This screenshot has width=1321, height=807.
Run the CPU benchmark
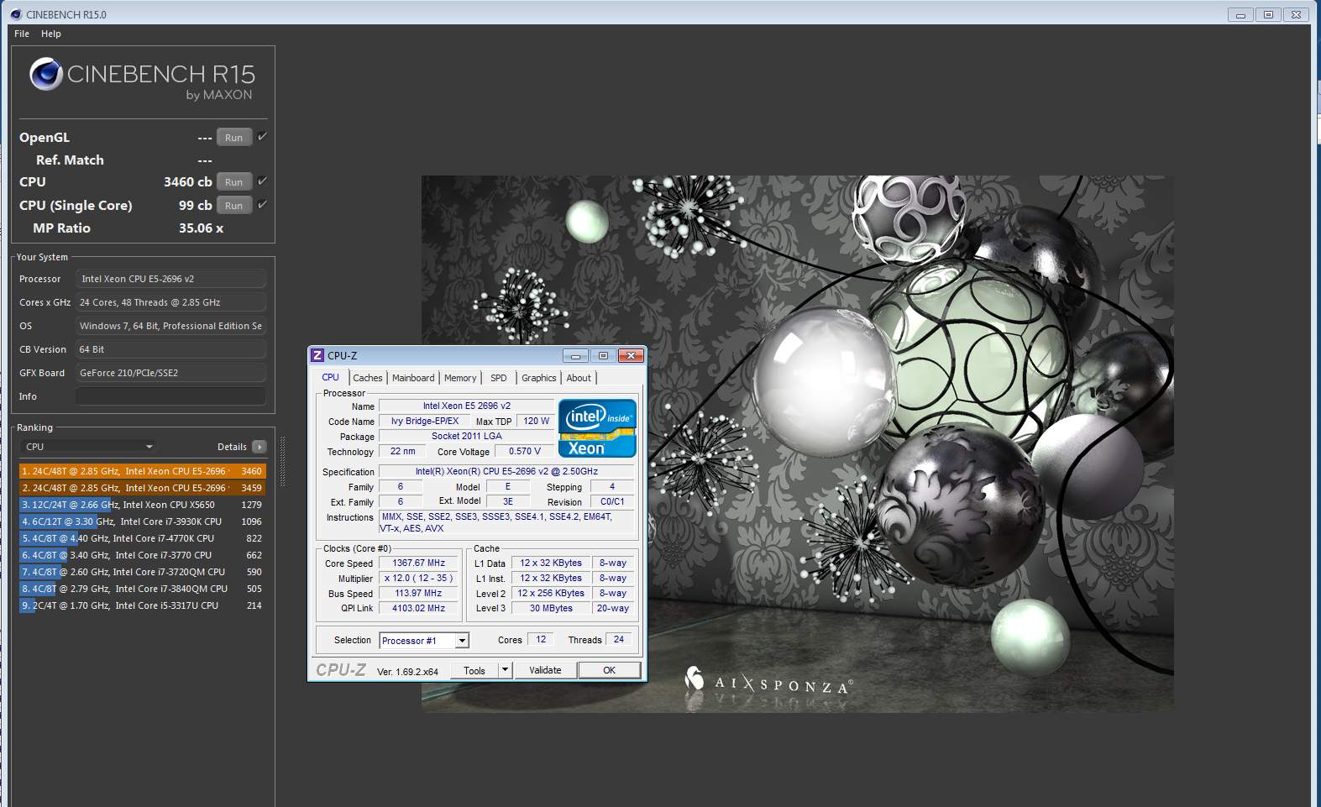click(234, 182)
